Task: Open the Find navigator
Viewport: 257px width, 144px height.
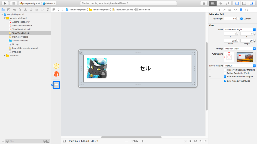Action: [x=20, y=10]
